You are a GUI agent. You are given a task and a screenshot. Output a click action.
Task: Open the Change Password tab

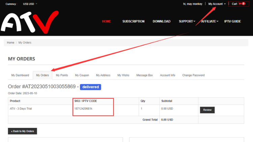193,75
